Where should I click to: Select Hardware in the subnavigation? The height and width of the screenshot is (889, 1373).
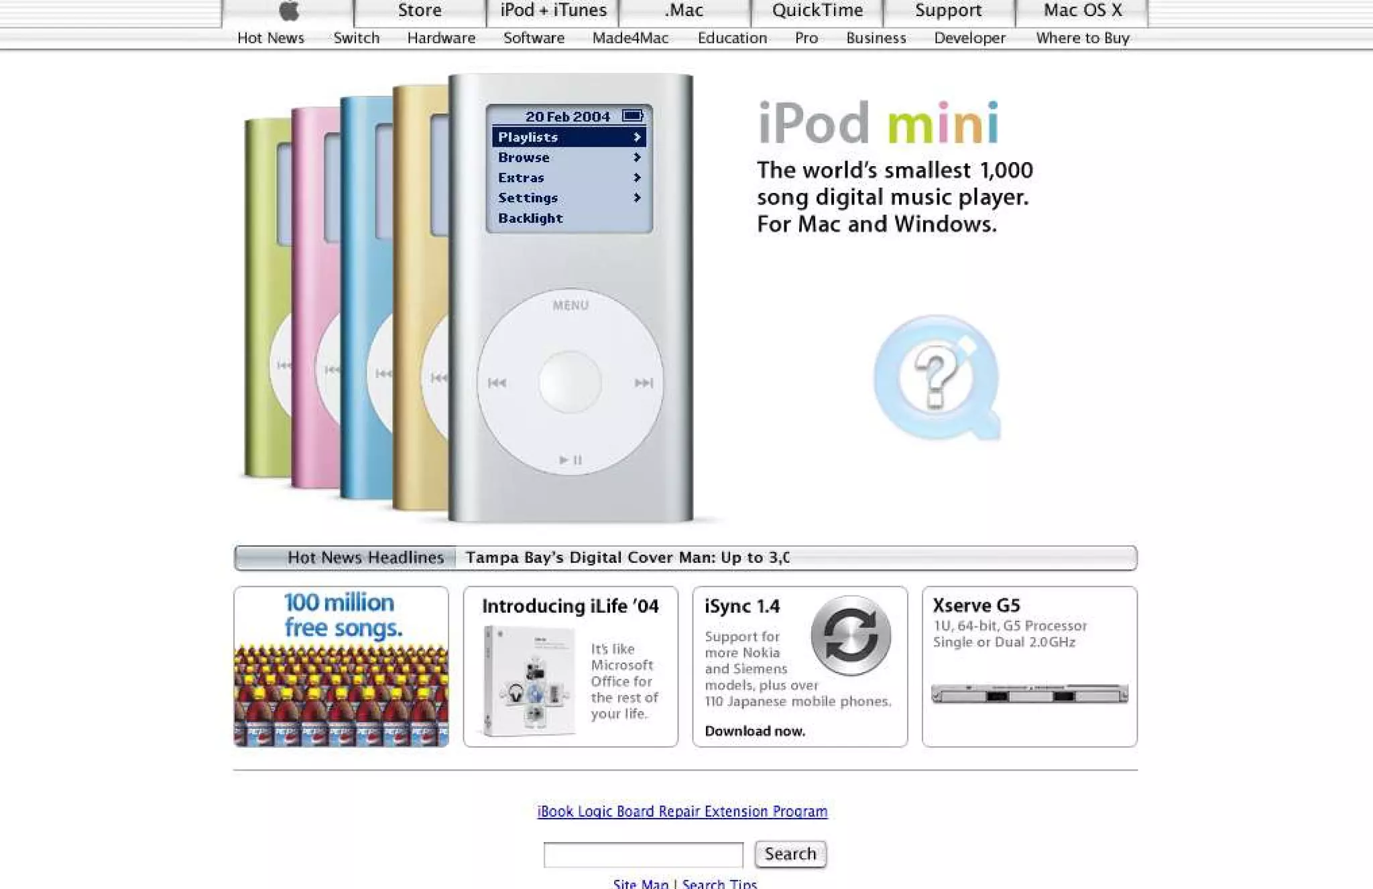pyautogui.click(x=441, y=38)
